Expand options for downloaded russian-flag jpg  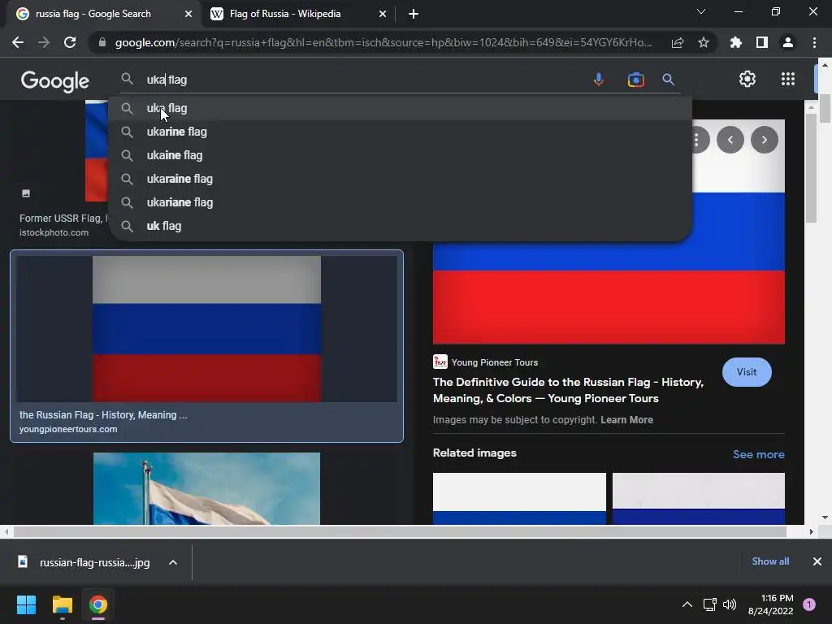(173, 562)
